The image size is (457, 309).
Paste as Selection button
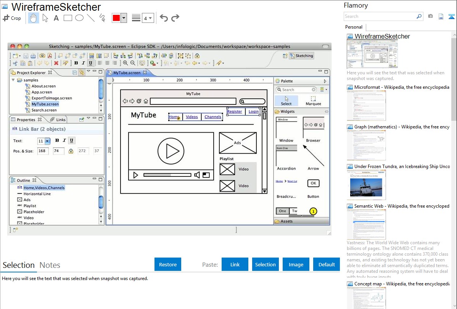point(265,264)
